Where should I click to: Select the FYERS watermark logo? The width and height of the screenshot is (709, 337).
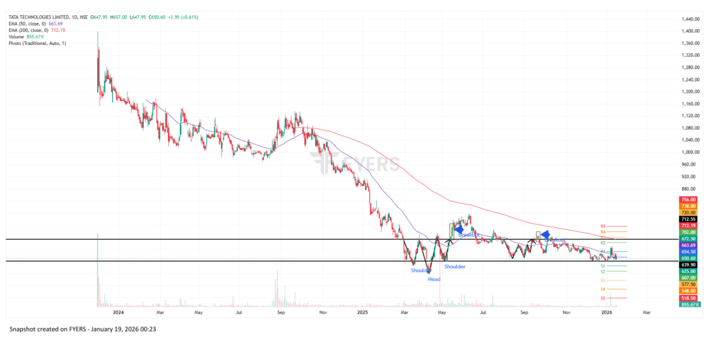click(x=354, y=164)
